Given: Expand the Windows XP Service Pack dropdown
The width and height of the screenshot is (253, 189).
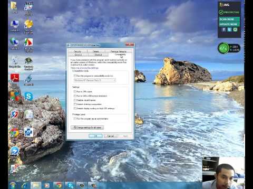Looking at the screenshot, I should pos(95,80).
